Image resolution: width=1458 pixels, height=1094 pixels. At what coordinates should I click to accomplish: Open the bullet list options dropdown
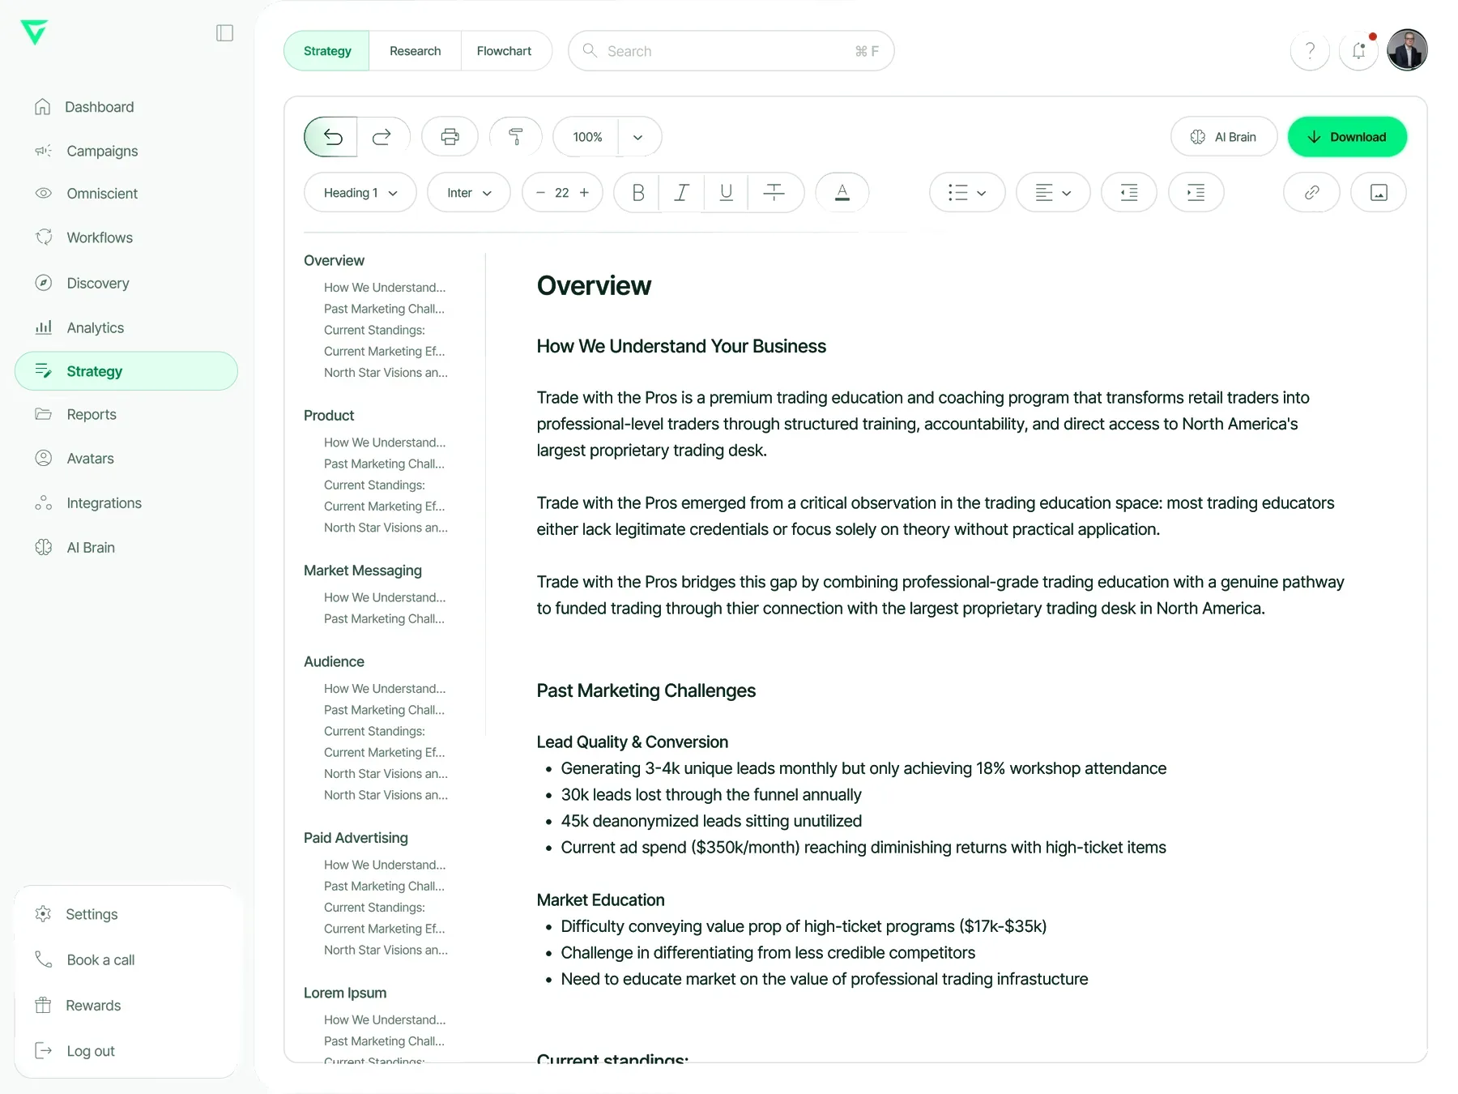[x=967, y=193]
